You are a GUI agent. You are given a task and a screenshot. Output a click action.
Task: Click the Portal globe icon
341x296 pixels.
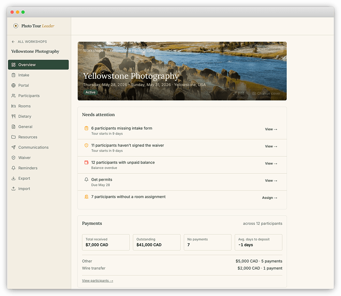(x=14, y=85)
